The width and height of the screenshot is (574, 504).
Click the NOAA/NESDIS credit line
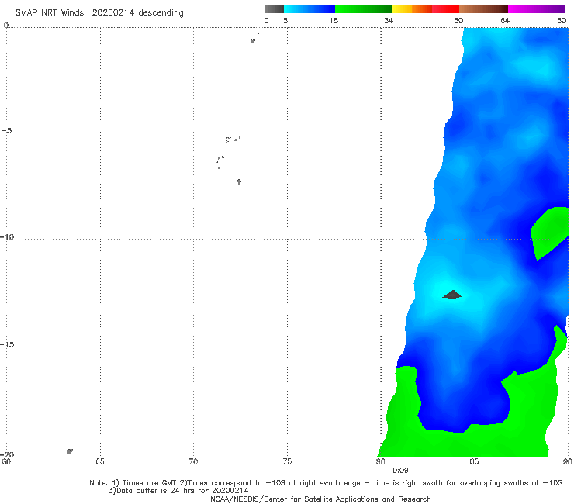(x=320, y=499)
